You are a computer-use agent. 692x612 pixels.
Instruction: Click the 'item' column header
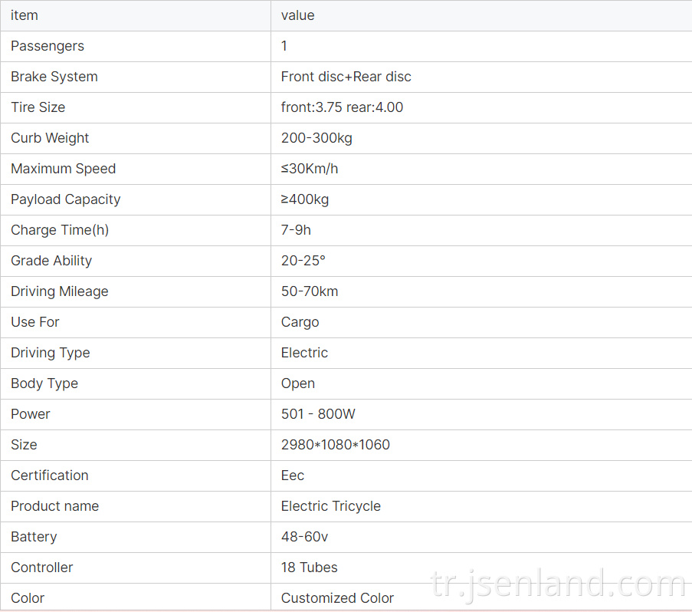click(25, 15)
